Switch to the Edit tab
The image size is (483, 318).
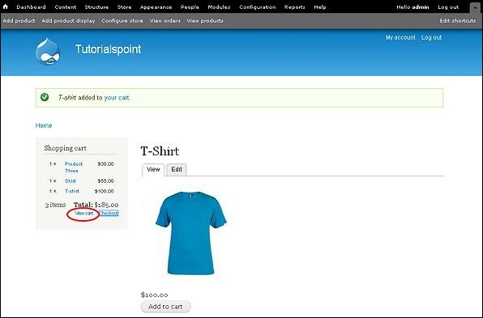pyautogui.click(x=177, y=169)
